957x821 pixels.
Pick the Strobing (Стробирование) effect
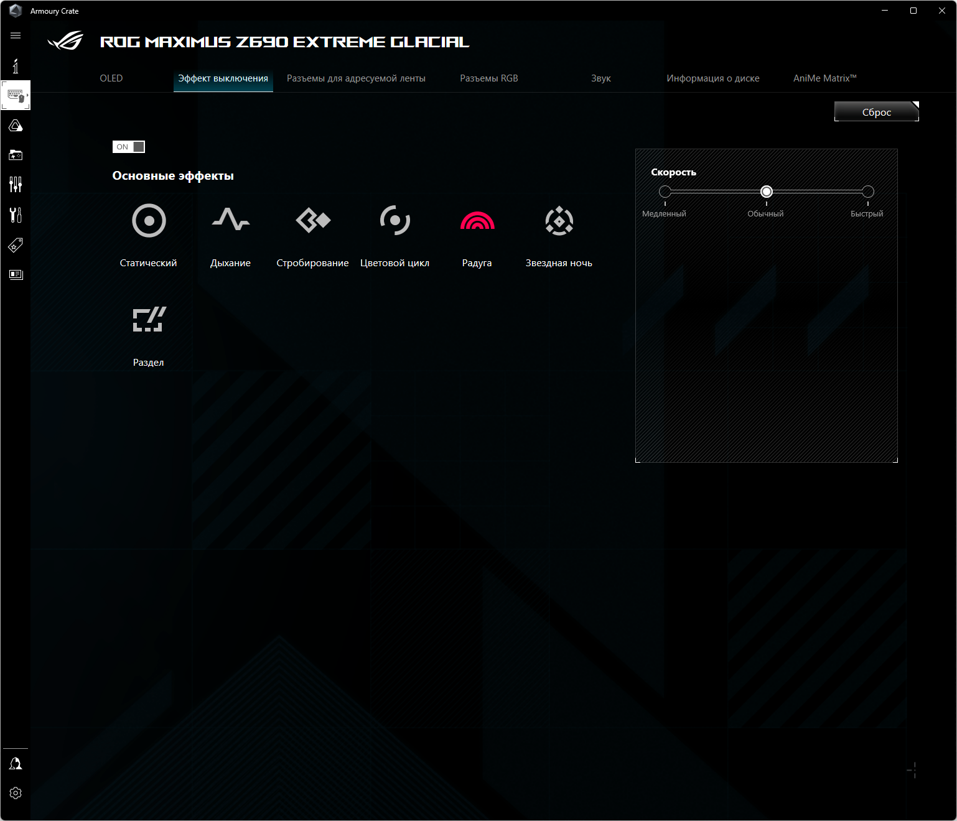tap(313, 220)
